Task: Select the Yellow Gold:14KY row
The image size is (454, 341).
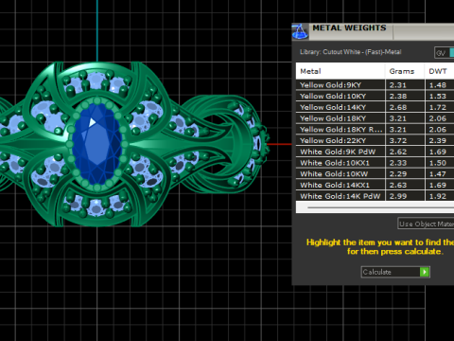Action: [x=375, y=107]
